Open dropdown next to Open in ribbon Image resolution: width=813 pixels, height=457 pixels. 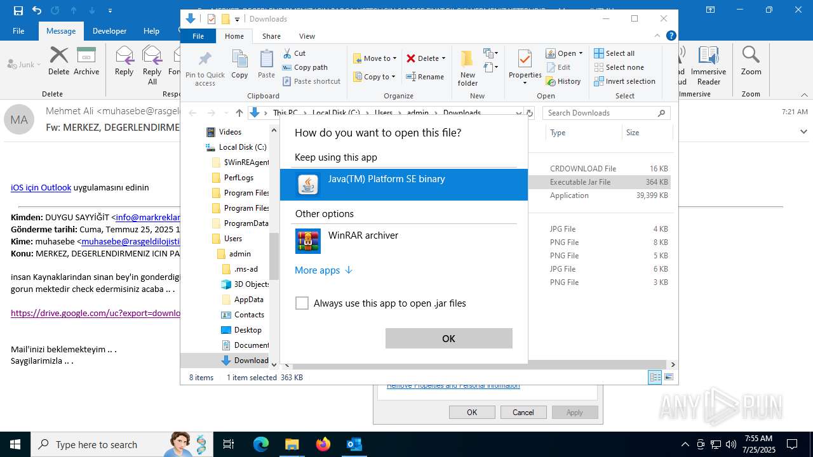click(581, 53)
